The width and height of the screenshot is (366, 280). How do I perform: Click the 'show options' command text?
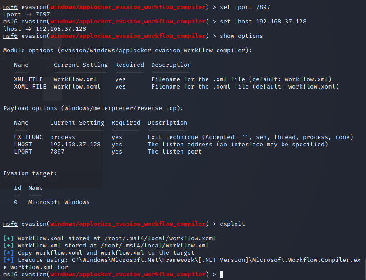241,36
